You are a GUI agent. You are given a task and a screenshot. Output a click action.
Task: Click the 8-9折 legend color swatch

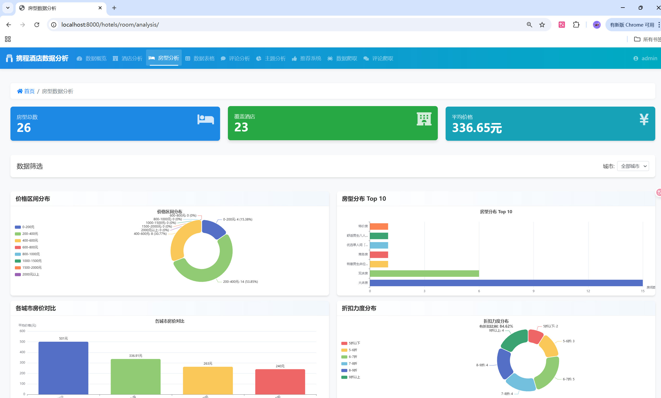tap(344, 370)
